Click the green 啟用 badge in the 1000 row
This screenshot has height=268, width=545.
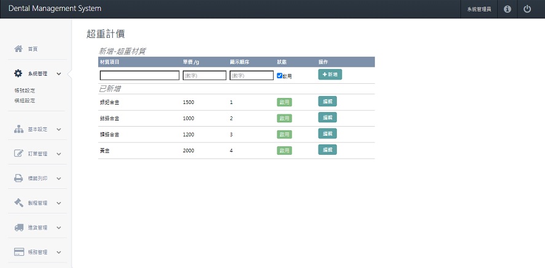(x=284, y=118)
